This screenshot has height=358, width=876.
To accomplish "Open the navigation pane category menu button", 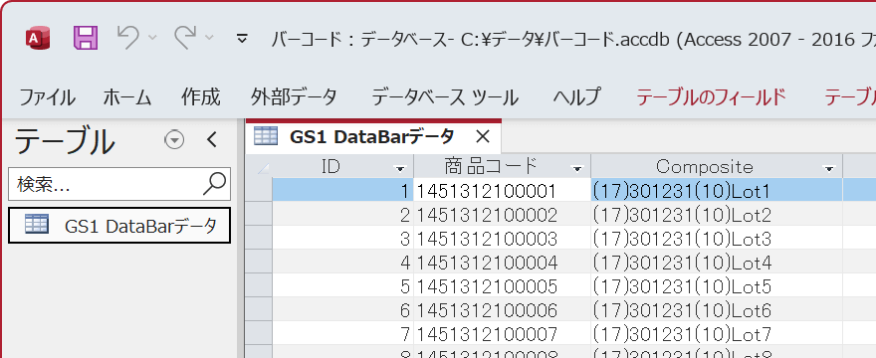I will coord(174,140).
